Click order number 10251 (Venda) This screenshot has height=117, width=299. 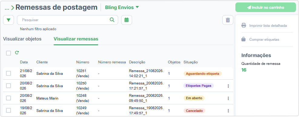(x=83, y=74)
